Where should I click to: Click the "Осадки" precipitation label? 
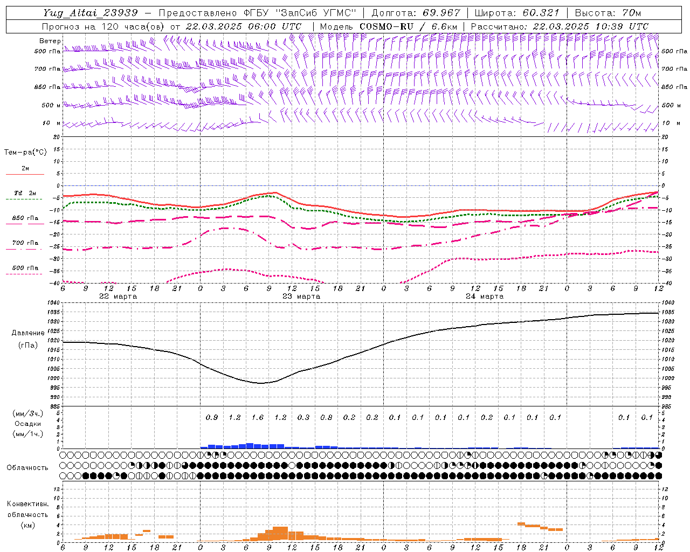click(x=28, y=424)
